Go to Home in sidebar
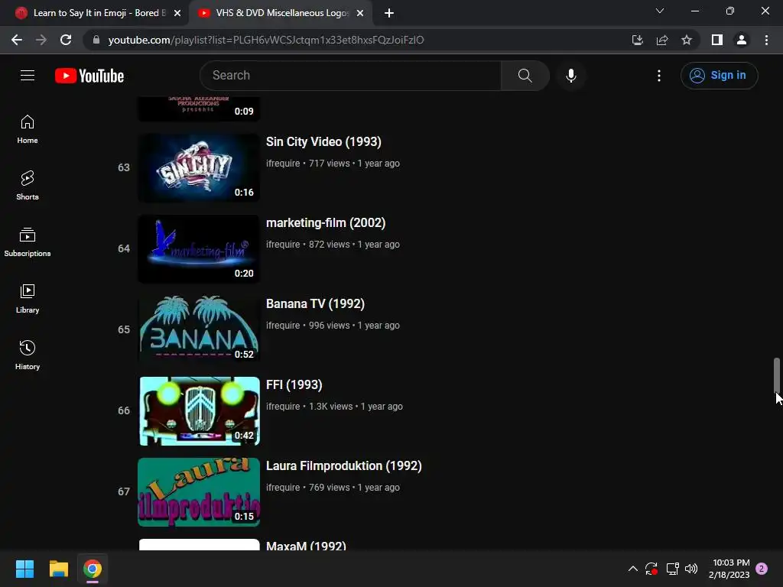 coord(28,129)
